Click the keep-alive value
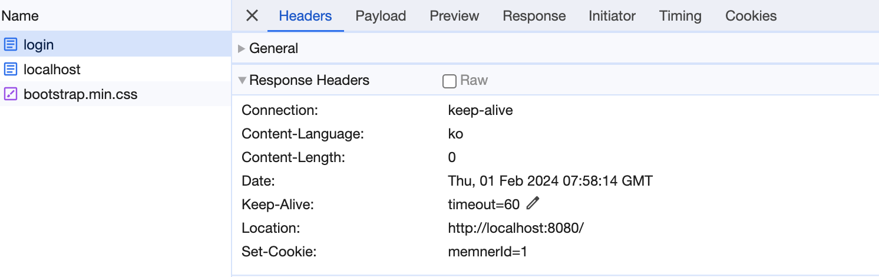 pos(480,110)
